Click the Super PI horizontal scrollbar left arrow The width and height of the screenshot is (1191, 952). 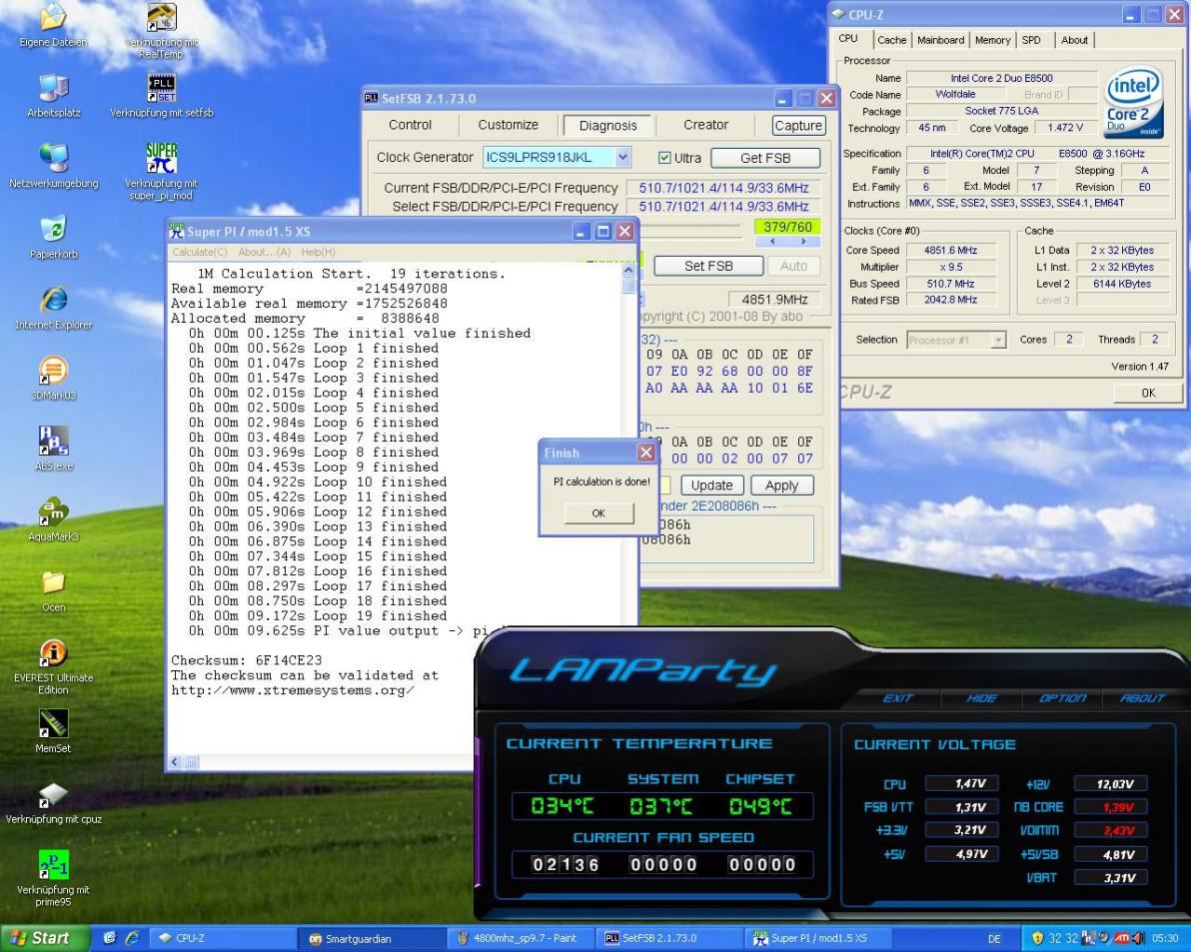coord(176,761)
